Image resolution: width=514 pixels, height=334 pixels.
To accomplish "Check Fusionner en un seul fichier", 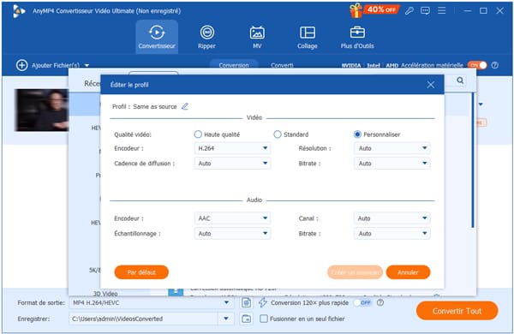I will point(264,319).
